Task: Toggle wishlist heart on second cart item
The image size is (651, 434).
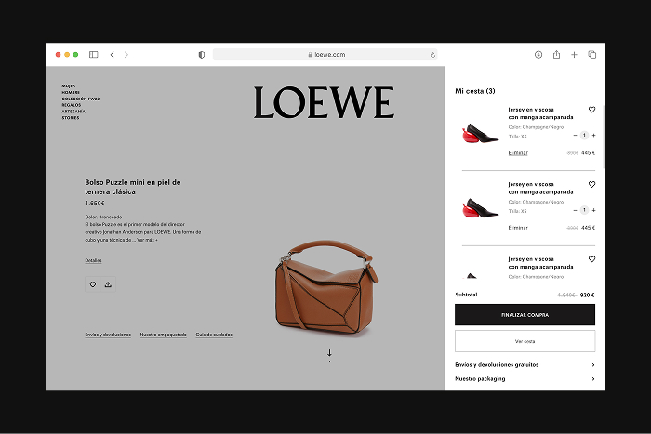Action: point(591,185)
